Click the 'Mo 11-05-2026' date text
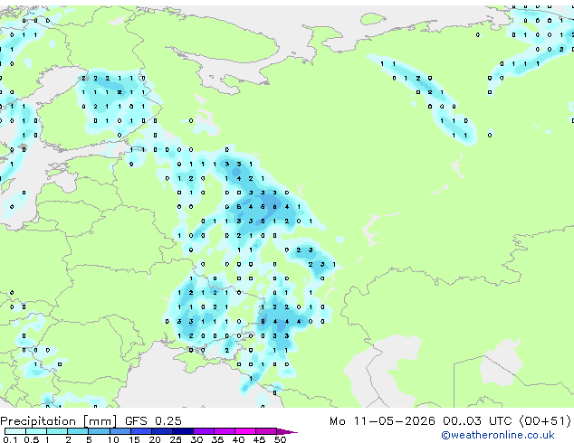 (x=382, y=420)
